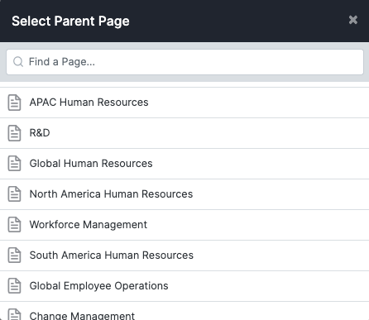Screen dimensions: 369x320
Task: Pick Global Human Resources from the list
Action: pos(184,164)
